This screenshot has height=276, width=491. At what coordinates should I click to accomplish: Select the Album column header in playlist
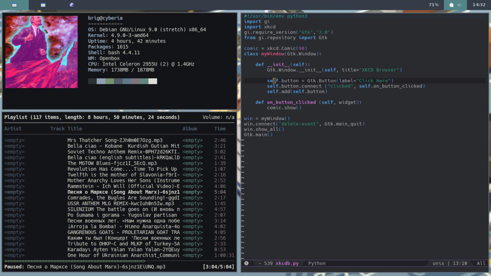point(189,129)
